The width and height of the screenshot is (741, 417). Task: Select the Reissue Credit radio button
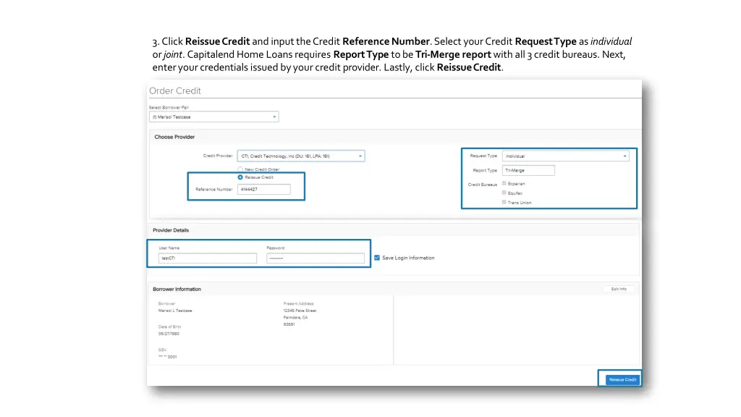[x=240, y=177]
